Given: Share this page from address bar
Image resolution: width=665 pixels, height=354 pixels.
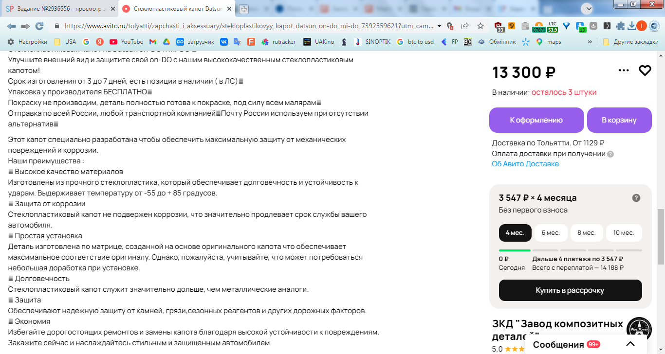Looking at the screenshot, I should [465, 26].
